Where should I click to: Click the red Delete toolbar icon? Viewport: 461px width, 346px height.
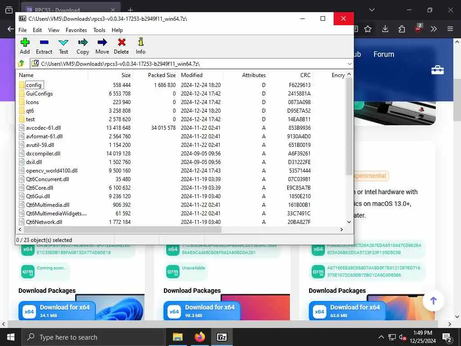[122, 42]
